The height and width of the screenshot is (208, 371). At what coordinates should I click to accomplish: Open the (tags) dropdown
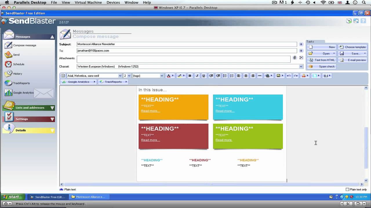[162, 76]
